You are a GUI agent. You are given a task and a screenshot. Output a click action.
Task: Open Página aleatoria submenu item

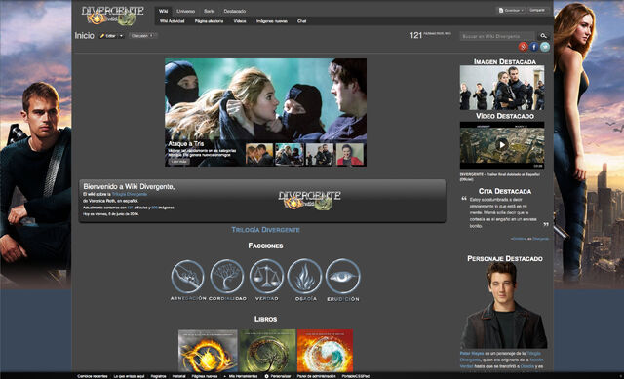click(209, 21)
